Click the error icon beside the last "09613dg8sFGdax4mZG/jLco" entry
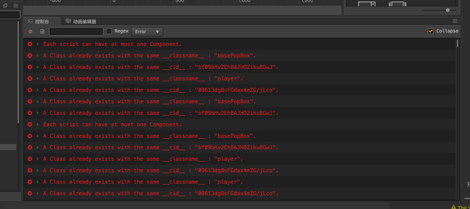The width and height of the screenshot is (470, 209). (x=30, y=193)
